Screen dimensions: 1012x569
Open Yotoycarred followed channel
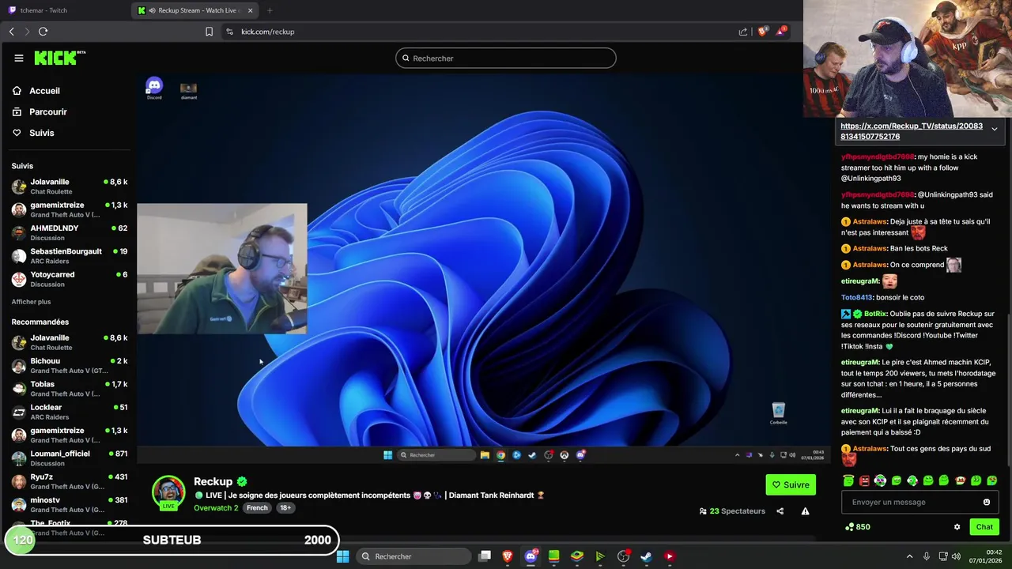pos(70,279)
